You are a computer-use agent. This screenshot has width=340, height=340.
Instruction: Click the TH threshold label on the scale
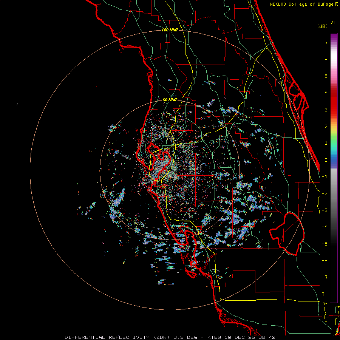tap(325, 294)
